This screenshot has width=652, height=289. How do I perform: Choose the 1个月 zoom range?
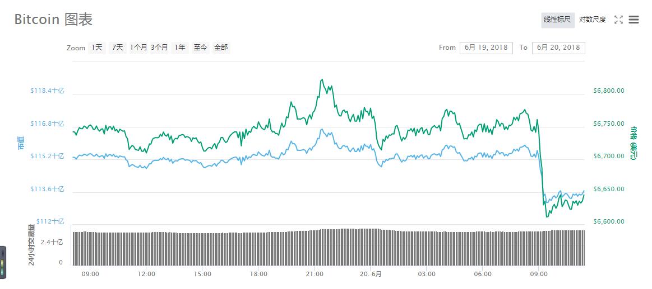pyautogui.click(x=138, y=48)
